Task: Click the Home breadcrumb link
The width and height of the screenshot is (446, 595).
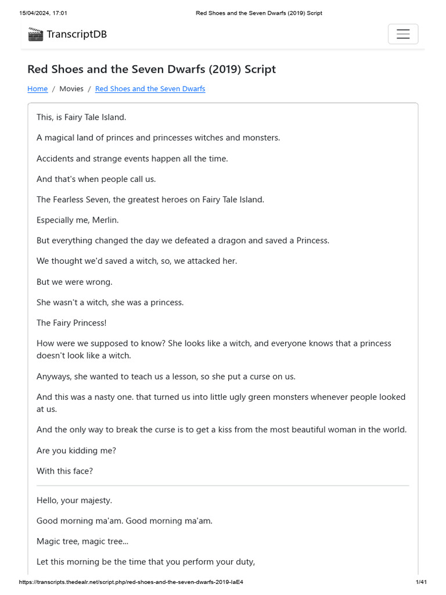Action: coord(37,89)
